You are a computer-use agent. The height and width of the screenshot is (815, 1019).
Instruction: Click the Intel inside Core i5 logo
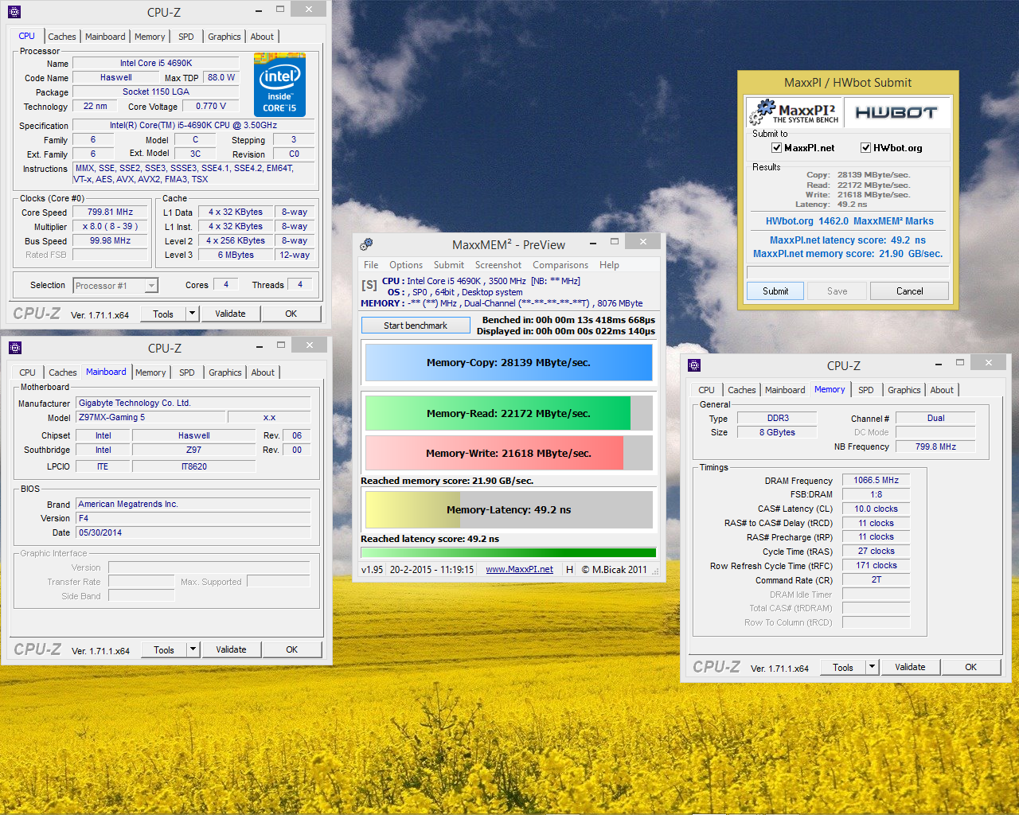pos(279,84)
